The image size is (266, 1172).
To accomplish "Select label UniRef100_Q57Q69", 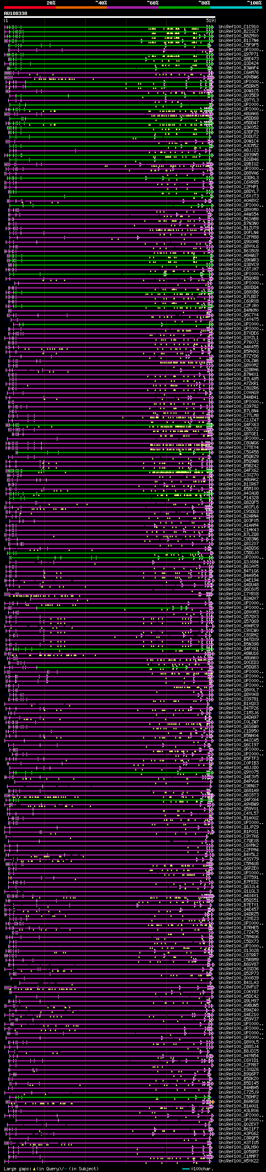I will point(239,622).
